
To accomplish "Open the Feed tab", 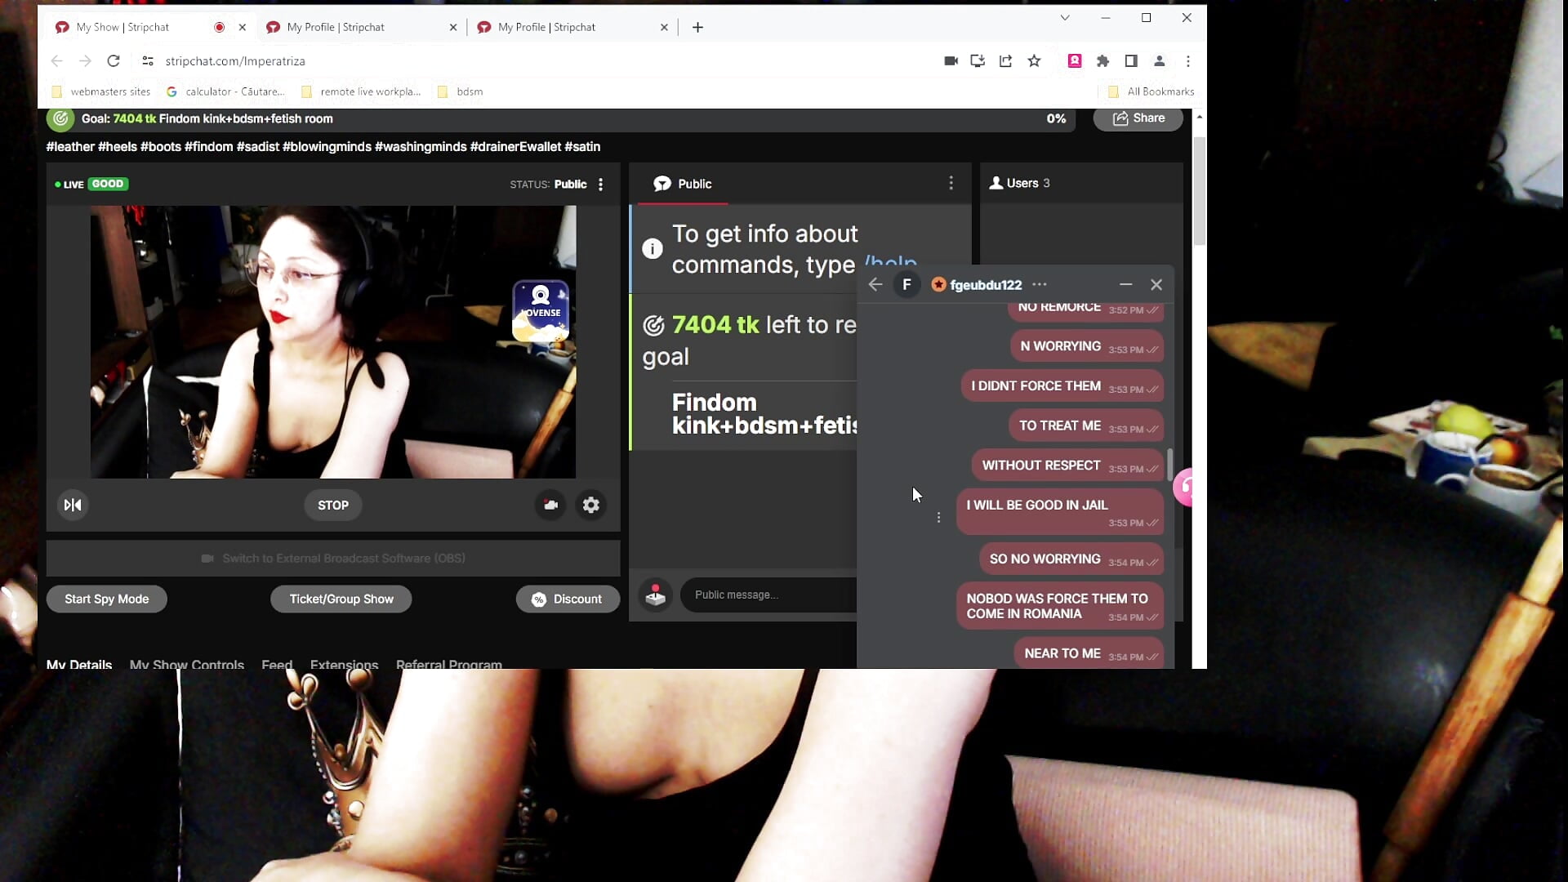I will 277,664.
